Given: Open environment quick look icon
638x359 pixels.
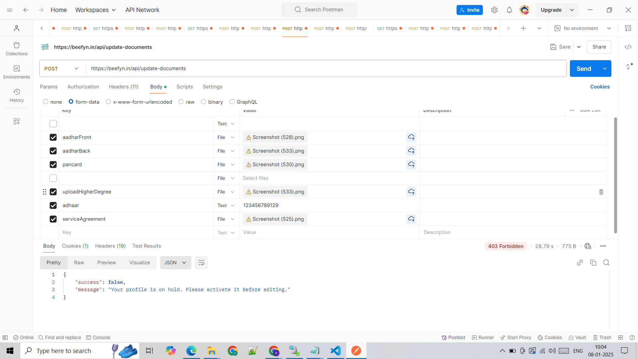Looking at the screenshot, I should tap(628, 28).
